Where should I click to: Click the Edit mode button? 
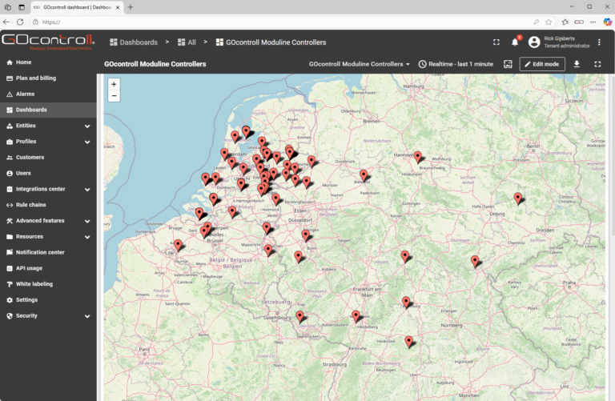point(542,64)
